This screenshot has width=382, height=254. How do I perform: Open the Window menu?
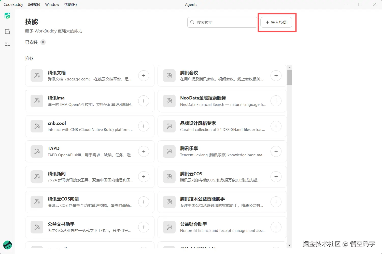(52, 5)
